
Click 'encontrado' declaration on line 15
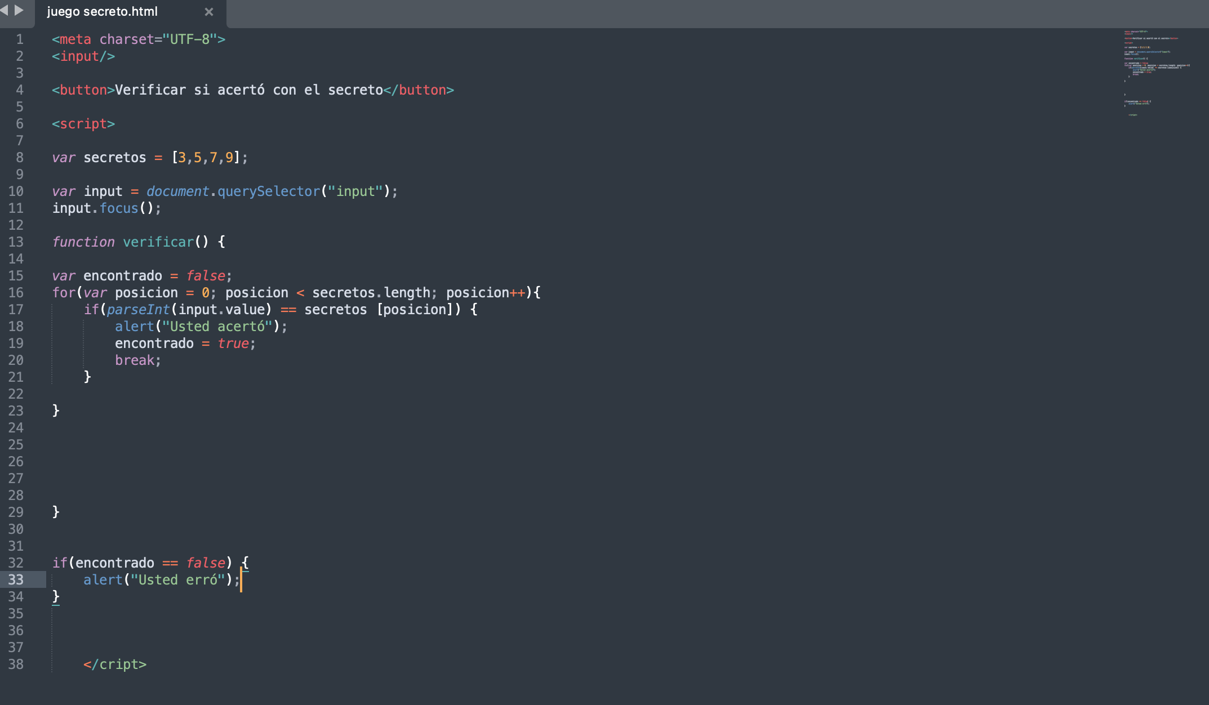coord(123,276)
